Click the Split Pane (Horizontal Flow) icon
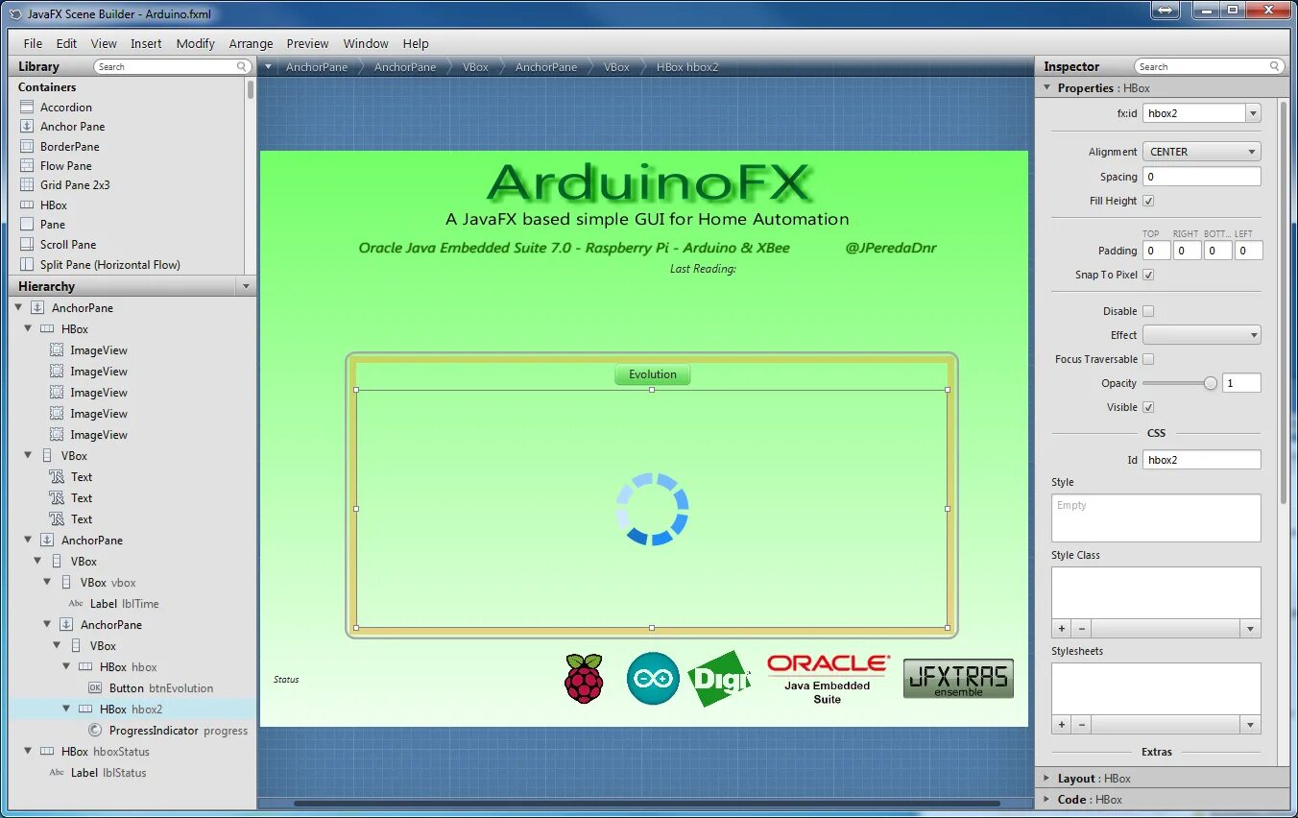 (27, 264)
